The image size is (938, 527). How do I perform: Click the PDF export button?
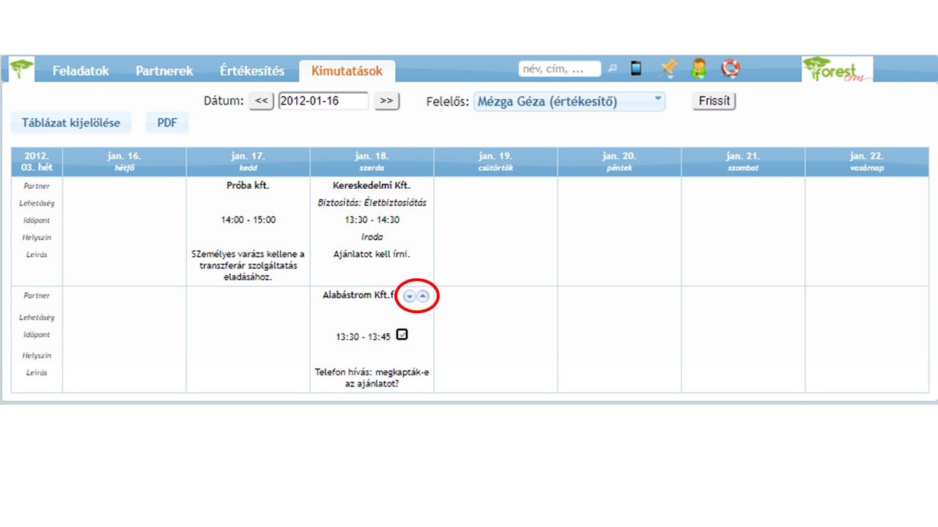pyautogui.click(x=167, y=123)
